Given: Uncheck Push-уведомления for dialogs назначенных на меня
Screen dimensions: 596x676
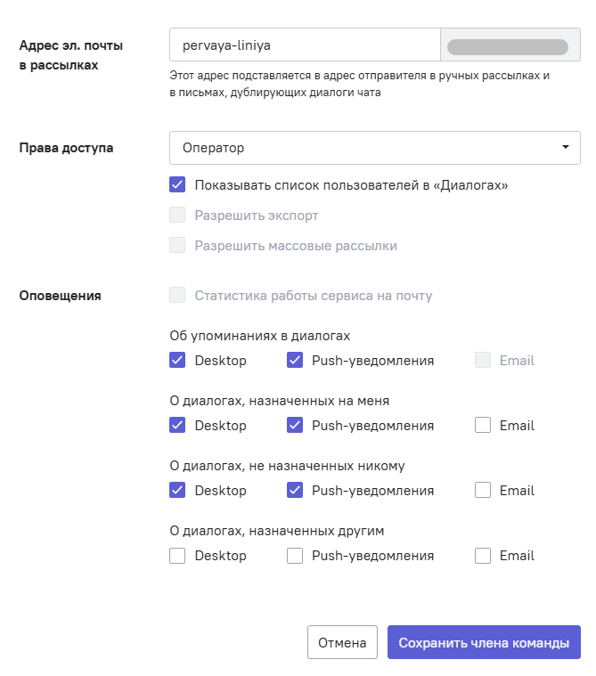Looking at the screenshot, I should pos(295,426).
